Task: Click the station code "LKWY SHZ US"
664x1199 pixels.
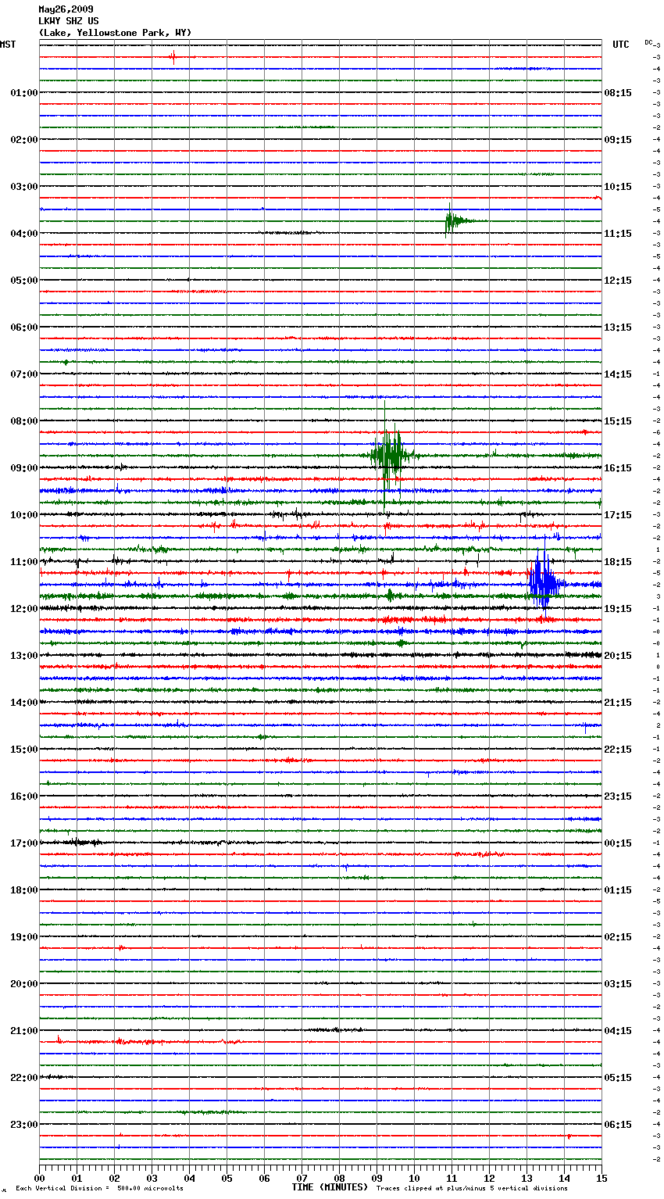Action: click(69, 21)
